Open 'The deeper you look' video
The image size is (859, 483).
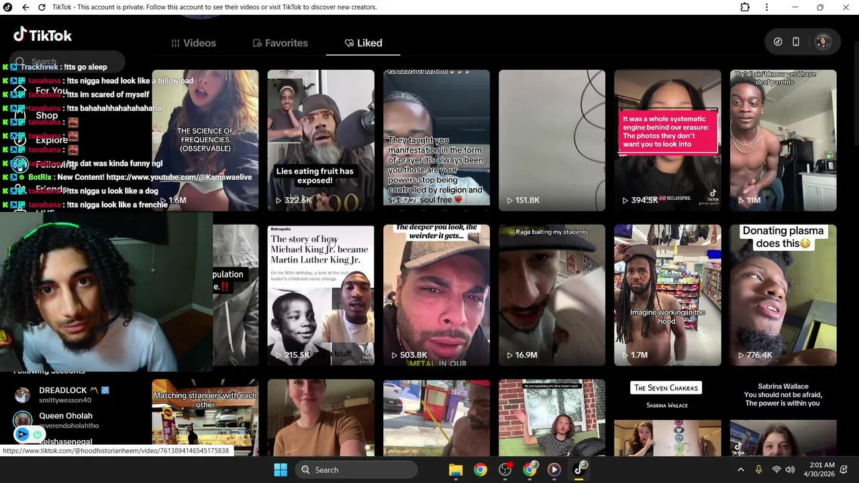[x=436, y=295]
